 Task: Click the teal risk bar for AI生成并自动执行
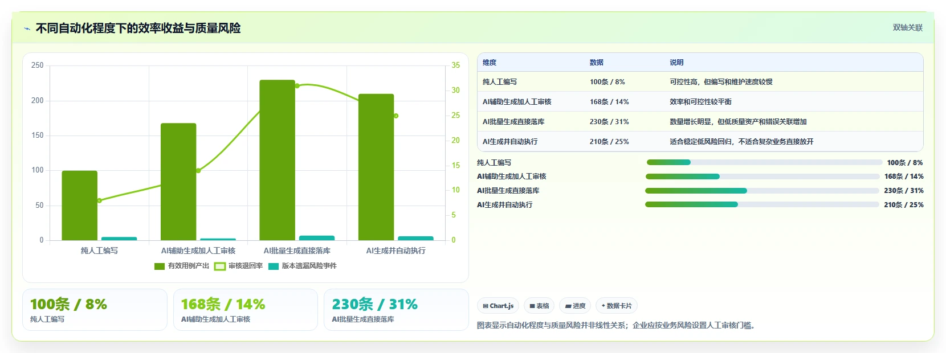click(x=415, y=238)
